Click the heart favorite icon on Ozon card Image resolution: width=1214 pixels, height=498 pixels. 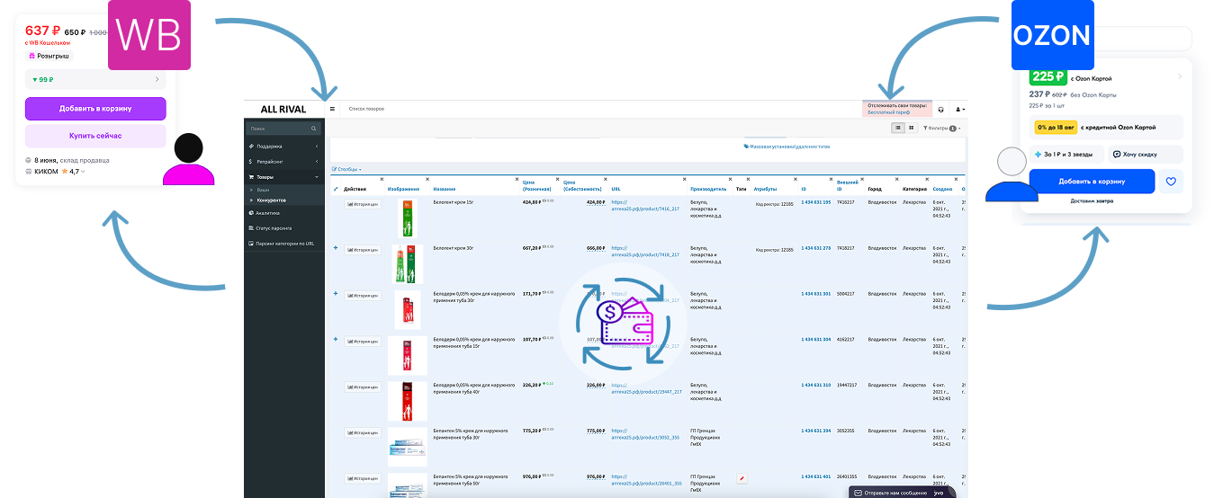click(1171, 181)
